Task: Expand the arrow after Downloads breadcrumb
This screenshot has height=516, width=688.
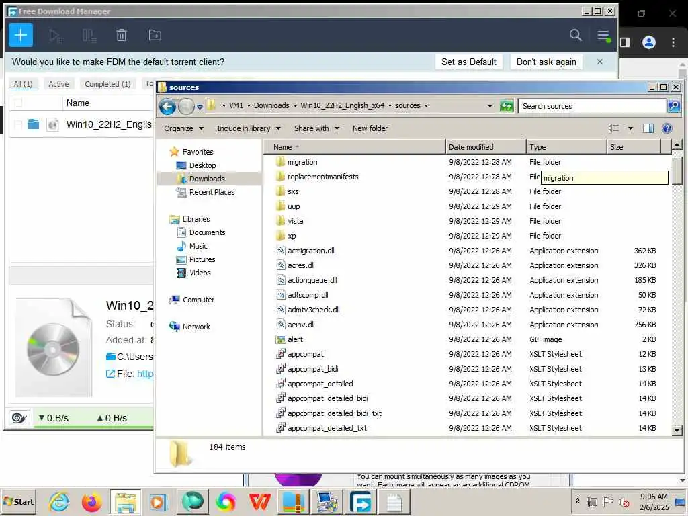Action: [295, 105]
